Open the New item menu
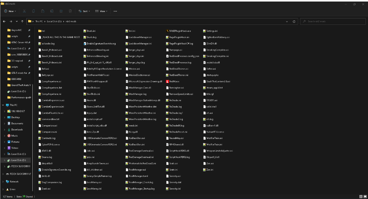 tap(10, 11)
